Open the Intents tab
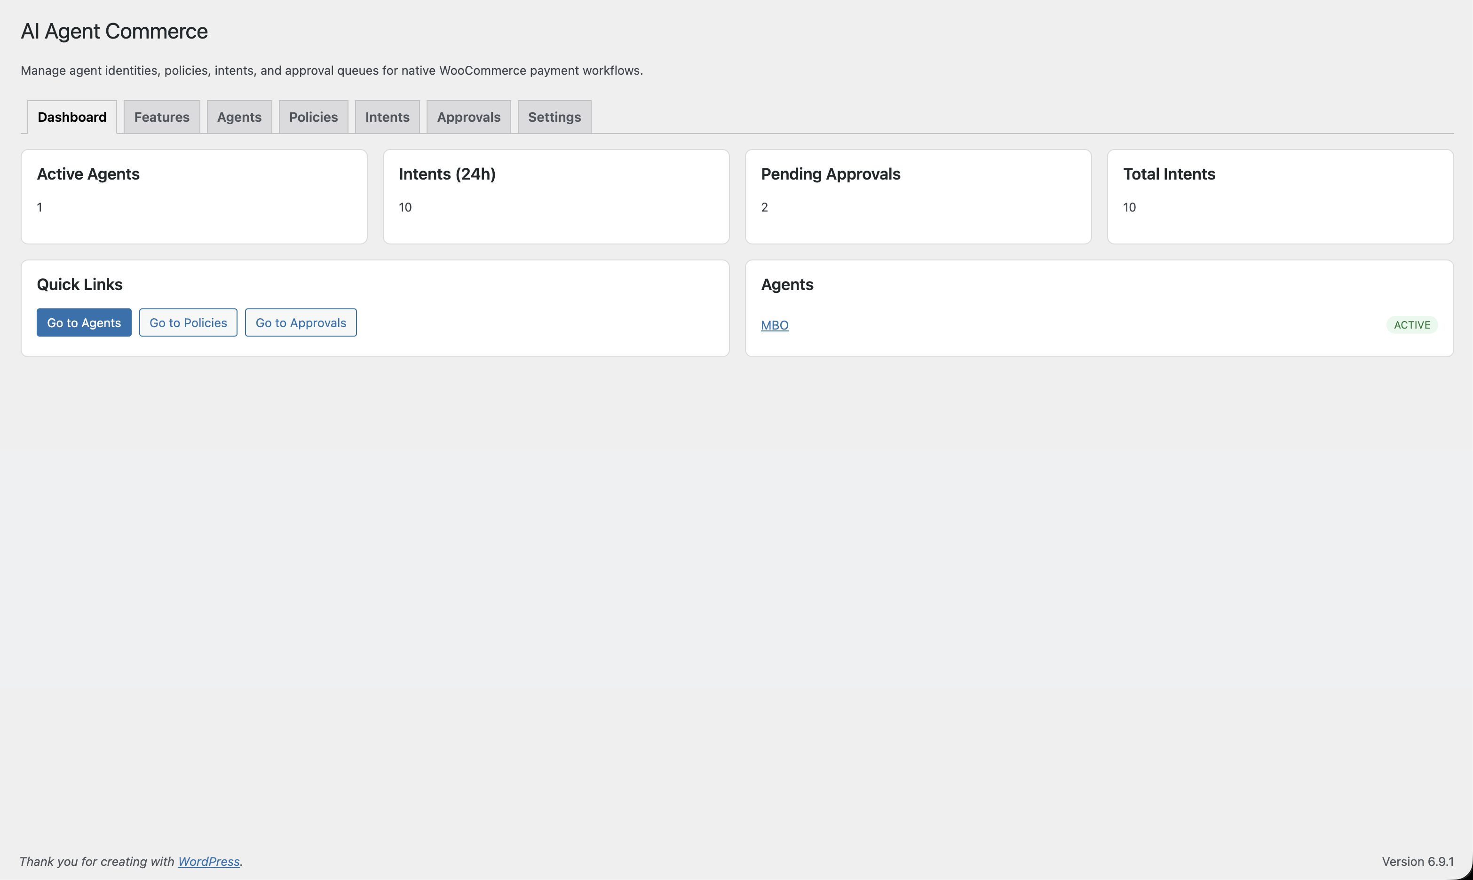The height and width of the screenshot is (880, 1473). point(387,117)
